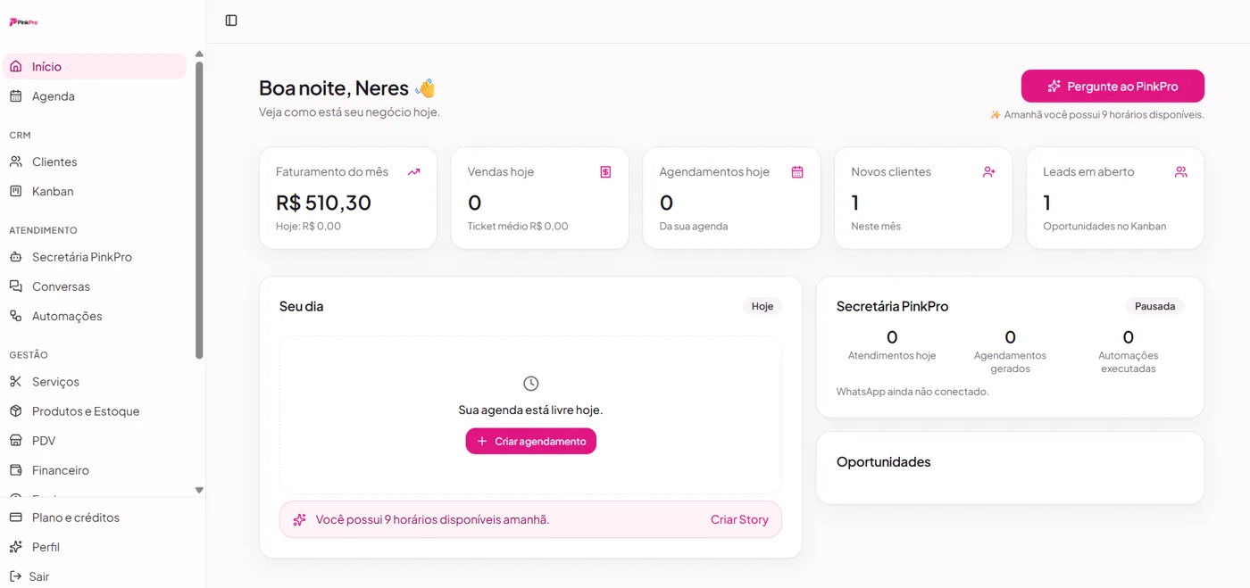Click the Pausada status badge

pos(1154,306)
